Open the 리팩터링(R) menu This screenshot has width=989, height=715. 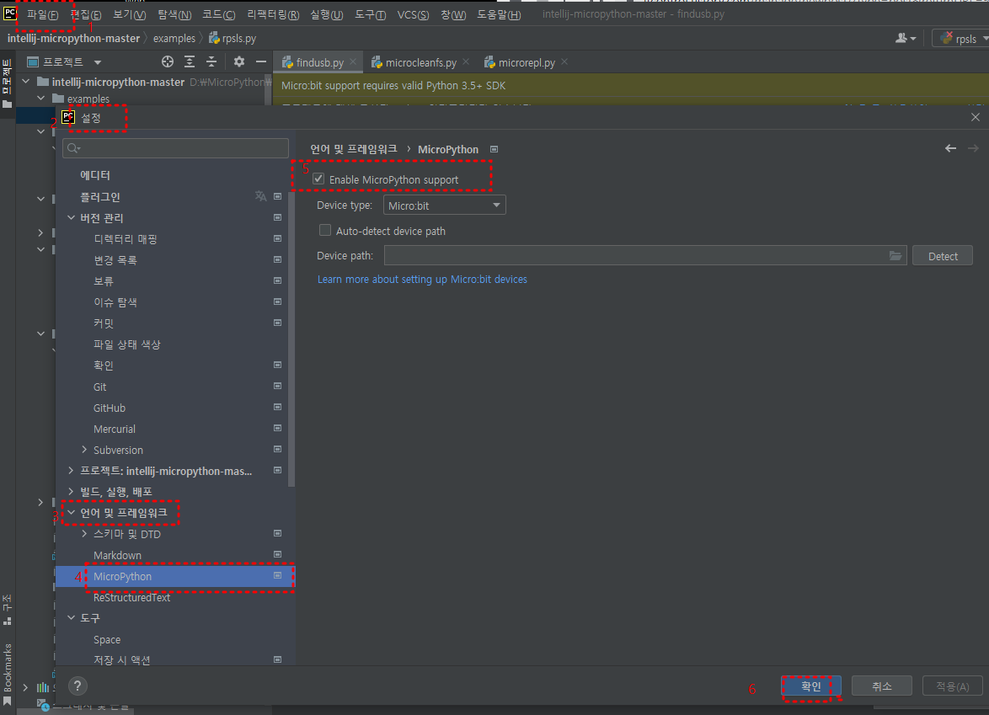pyautogui.click(x=273, y=14)
